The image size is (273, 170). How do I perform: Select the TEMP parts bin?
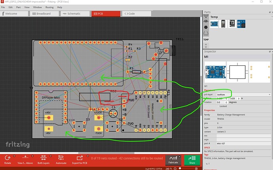206,40
